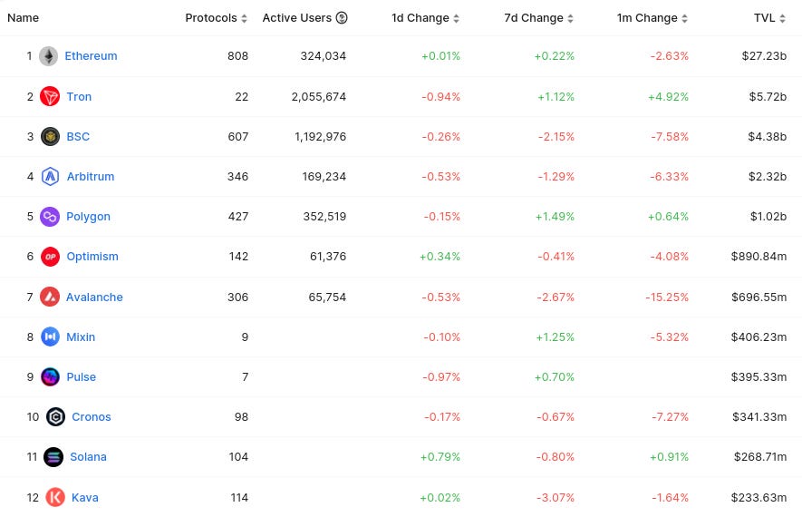
Task: Open the BSC chain link
Action: pyautogui.click(x=78, y=137)
